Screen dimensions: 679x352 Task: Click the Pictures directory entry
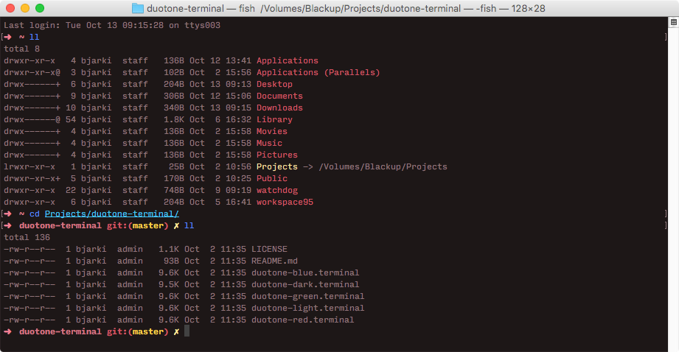[276, 155]
